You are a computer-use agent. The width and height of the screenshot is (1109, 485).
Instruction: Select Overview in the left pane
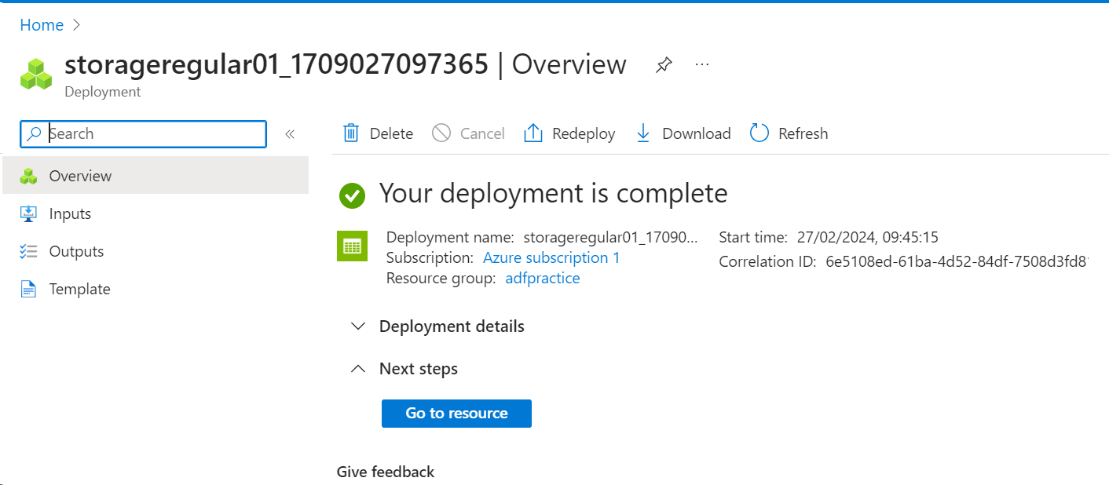coord(80,176)
